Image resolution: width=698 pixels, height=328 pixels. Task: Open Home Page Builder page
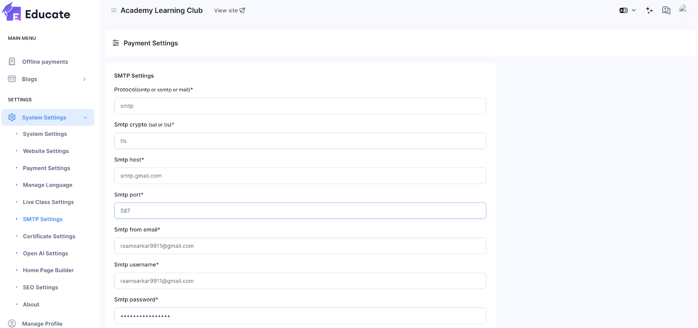[48, 270]
